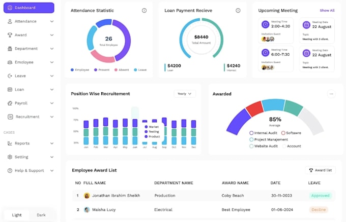Switch theme to Dark
The image size is (346, 222).
pyautogui.click(x=41, y=215)
